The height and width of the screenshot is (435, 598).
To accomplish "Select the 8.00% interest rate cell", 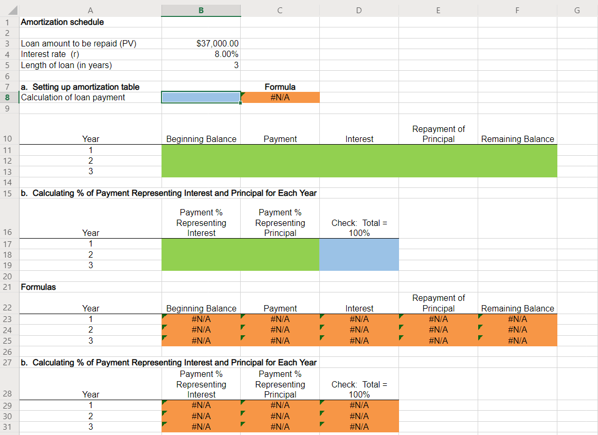I will click(x=201, y=54).
